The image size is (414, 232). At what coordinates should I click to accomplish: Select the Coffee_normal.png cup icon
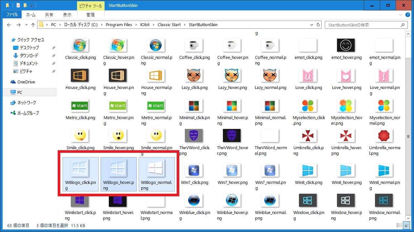point(270,45)
